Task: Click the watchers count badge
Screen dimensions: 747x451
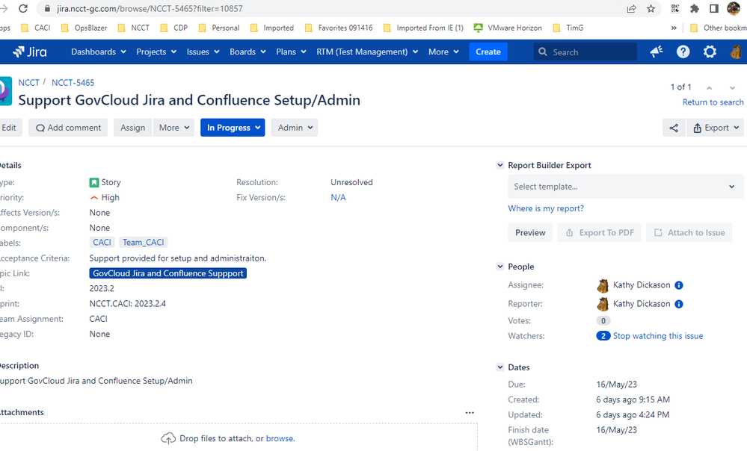Action: point(603,336)
